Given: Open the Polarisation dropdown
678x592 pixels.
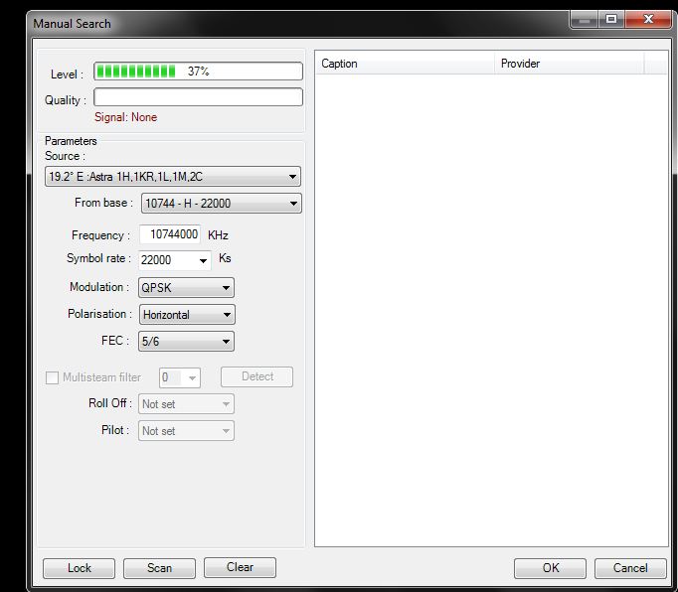Looking at the screenshot, I should coord(187,315).
